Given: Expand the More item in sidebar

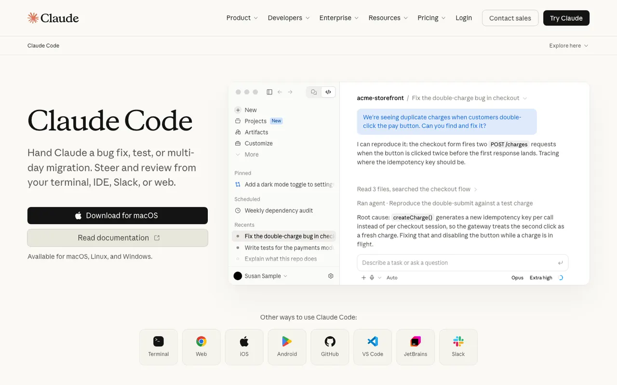Looking at the screenshot, I should coord(247,154).
